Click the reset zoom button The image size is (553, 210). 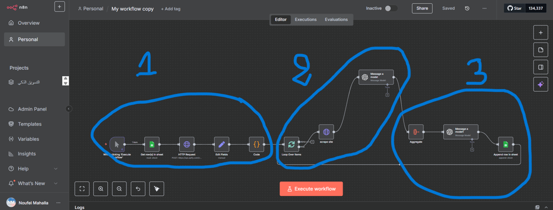pyautogui.click(x=138, y=189)
